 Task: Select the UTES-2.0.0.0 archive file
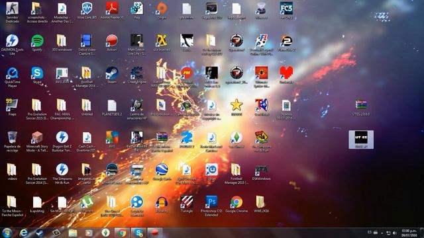[361, 107]
